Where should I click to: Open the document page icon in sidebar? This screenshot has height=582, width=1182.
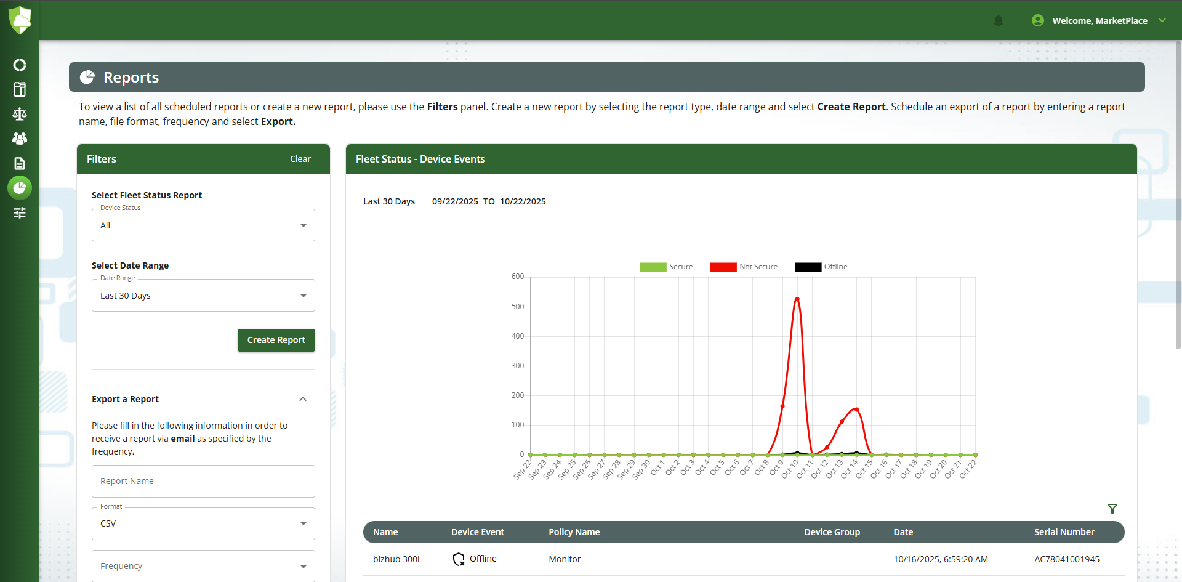click(x=20, y=163)
